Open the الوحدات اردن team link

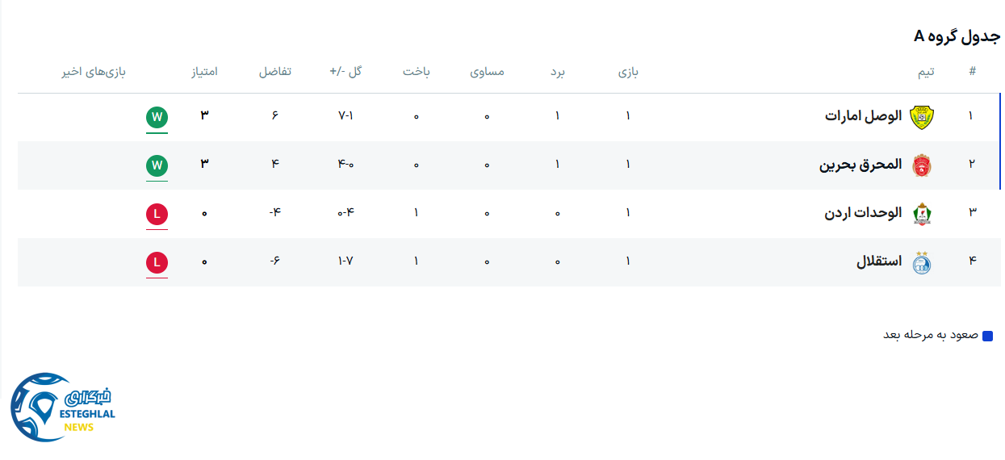tap(863, 213)
